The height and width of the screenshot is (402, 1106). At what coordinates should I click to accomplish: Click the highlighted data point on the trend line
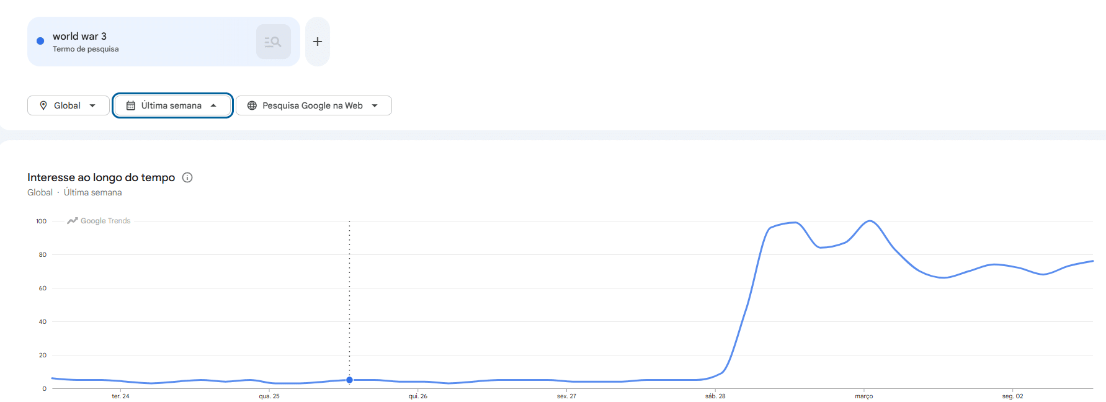pos(349,379)
